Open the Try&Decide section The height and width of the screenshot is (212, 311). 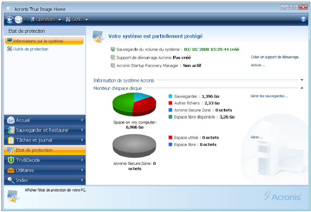[x=45, y=160]
